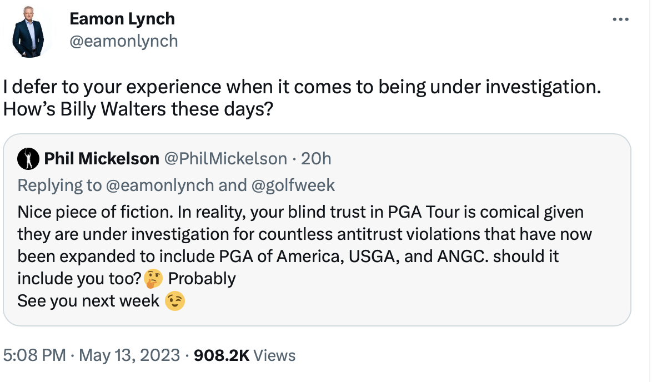Open the @golfweek mention link
Image resolution: width=652 pixels, height=382 pixels.
coord(293,185)
